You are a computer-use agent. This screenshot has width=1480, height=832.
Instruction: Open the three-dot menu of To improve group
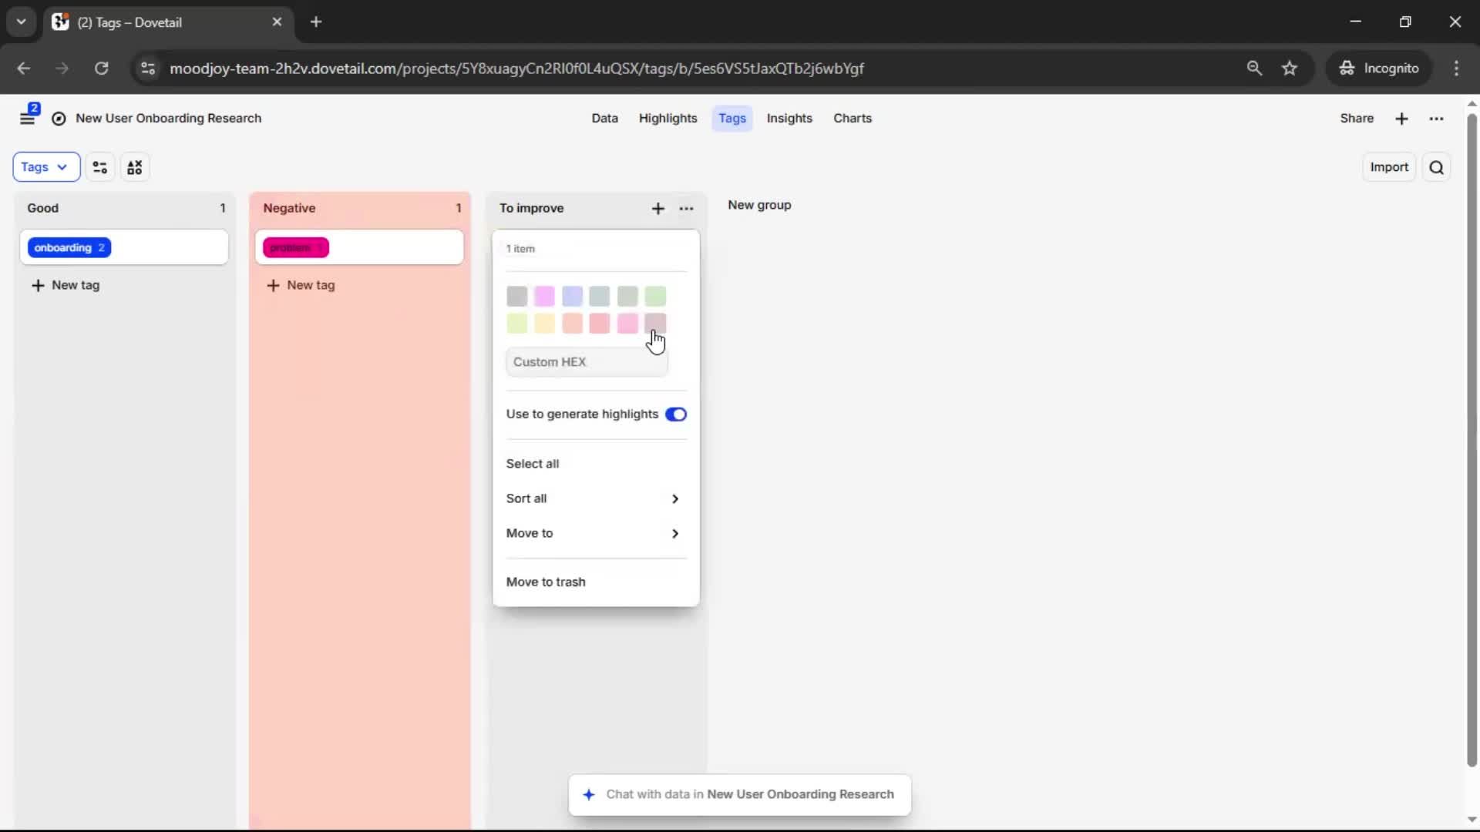(x=686, y=209)
